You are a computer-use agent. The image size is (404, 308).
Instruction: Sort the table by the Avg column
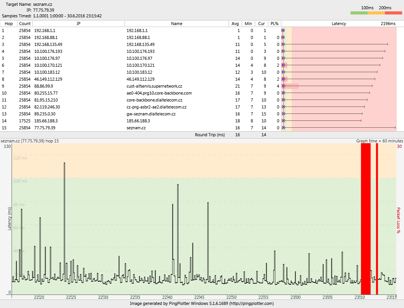[x=235, y=24]
